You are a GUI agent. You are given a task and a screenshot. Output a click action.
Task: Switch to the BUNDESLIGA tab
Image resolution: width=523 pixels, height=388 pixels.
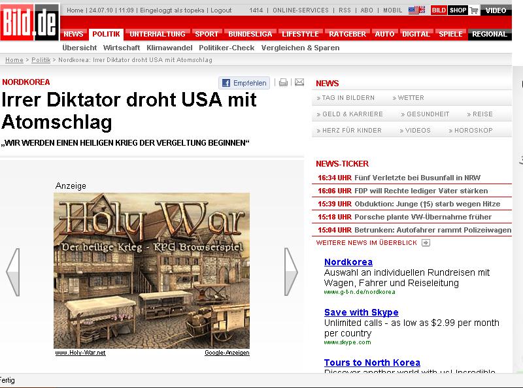point(250,34)
